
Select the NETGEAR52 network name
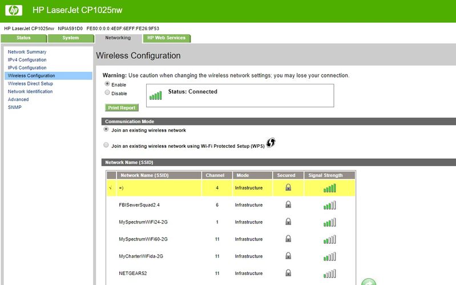133,274
